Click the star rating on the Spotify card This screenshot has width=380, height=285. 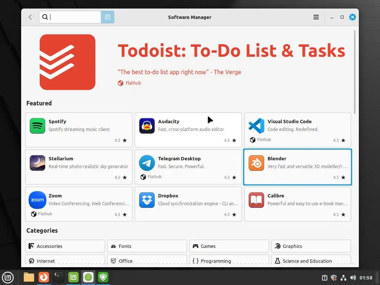pyautogui.click(x=121, y=140)
